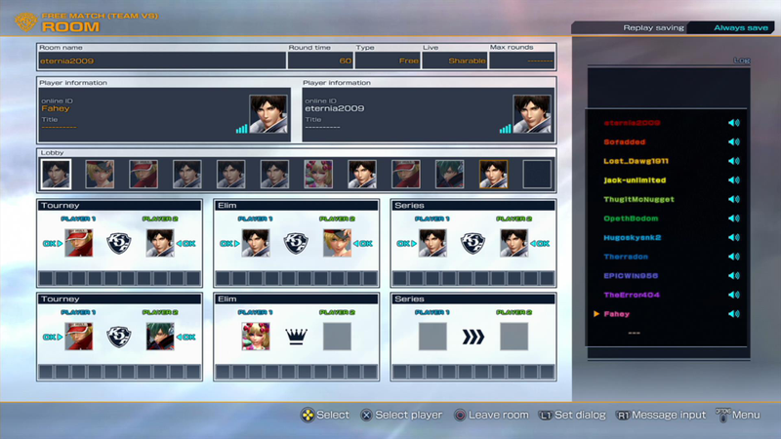Join empty Player 2 slot in bottom Elim

[x=337, y=337]
